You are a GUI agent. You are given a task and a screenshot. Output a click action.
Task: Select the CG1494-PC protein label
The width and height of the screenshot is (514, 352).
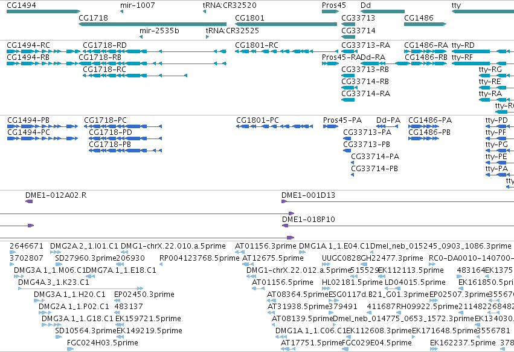pos(28,132)
